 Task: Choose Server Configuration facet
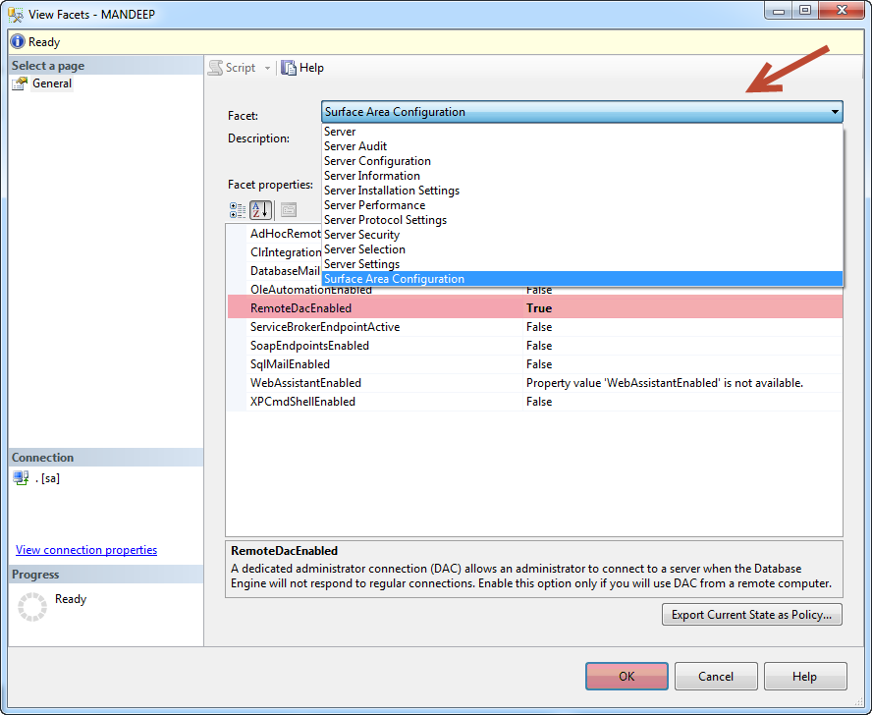pyautogui.click(x=581, y=161)
